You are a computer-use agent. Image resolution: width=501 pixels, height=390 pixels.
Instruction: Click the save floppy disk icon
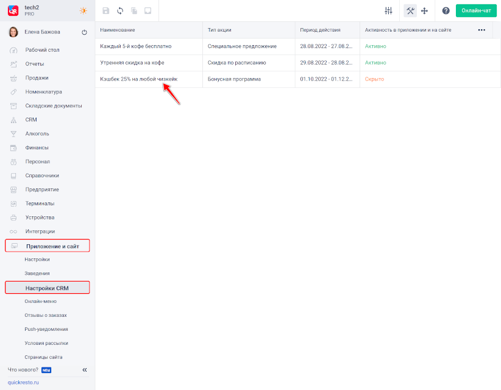point(106,11)
